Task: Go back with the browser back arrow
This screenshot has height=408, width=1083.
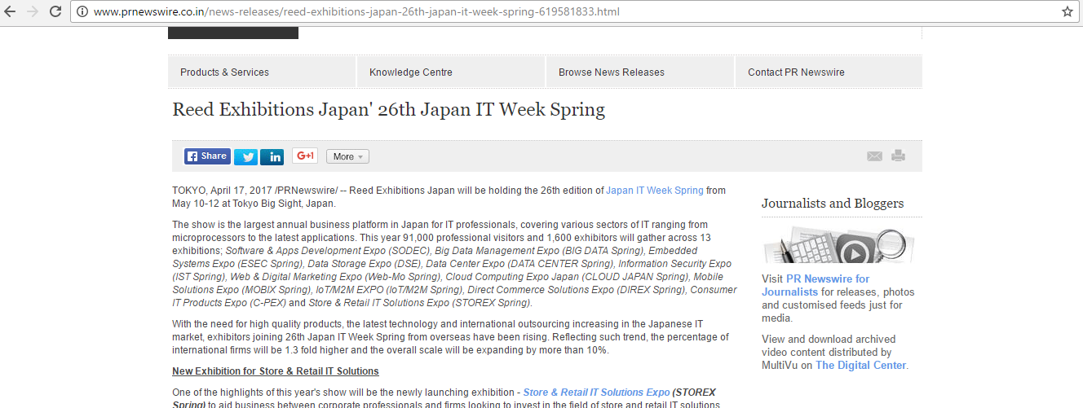Action: (11, 11)
